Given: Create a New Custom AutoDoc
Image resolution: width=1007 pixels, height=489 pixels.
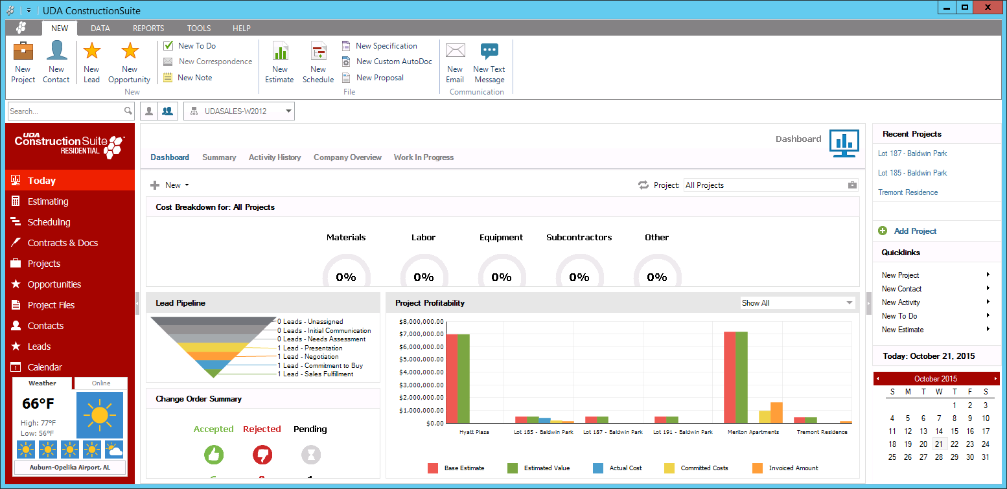Looking at the screenshot, I should (386, 62).
